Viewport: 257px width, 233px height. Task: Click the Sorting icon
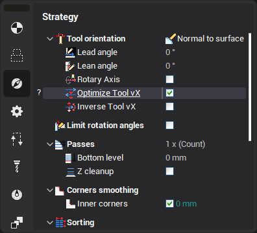click(60, 223)
